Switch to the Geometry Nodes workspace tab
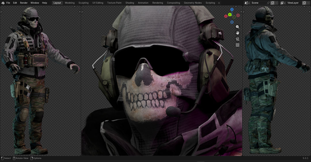This screenshot has width=311, height=162. [x=193, y=3]
